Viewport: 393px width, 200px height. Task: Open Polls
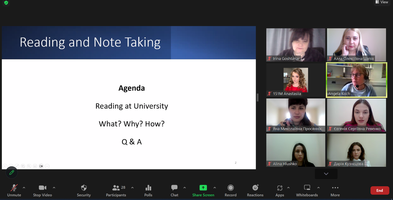148,190
